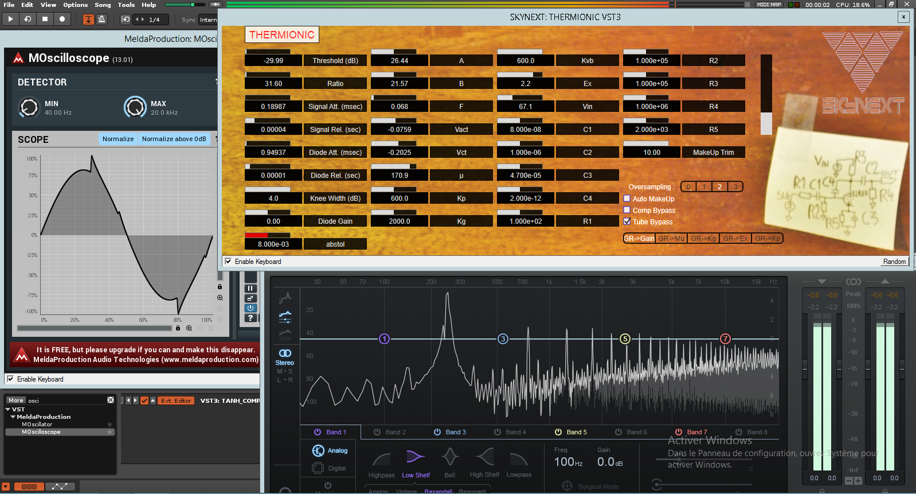Toggle the orange device enable checkmark
Screen dimensions: 916x494
(144, 400)
